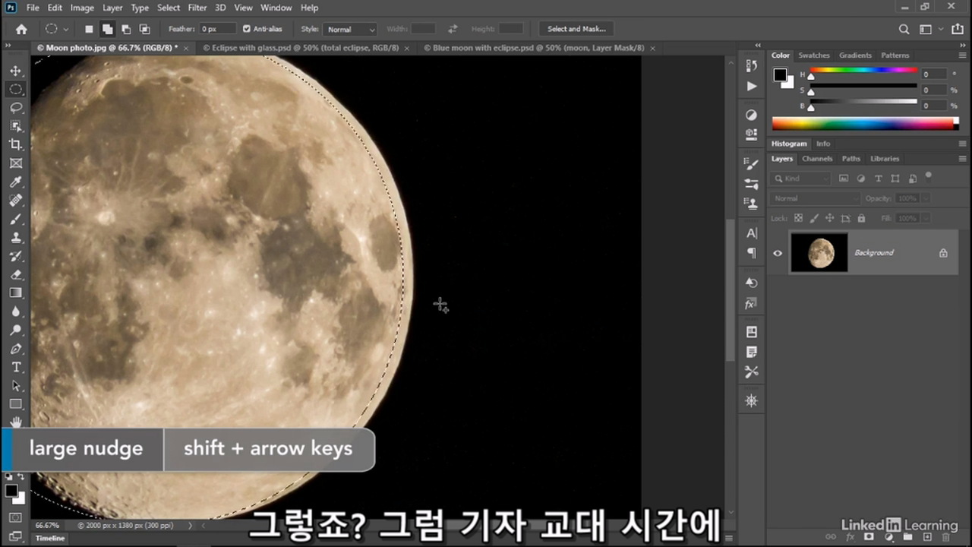Select the Move tool
Viewport: 972px width, 547px height.
16,71
